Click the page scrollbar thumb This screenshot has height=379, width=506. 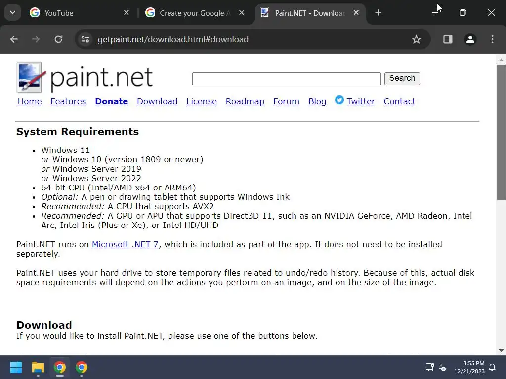pos(501,132)
